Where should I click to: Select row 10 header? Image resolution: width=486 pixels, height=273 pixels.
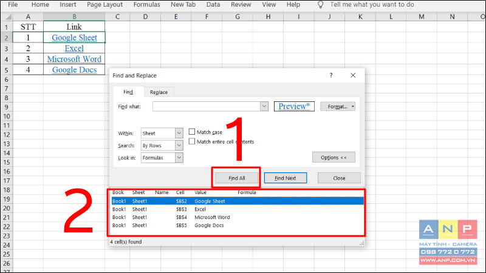[7, 116]
